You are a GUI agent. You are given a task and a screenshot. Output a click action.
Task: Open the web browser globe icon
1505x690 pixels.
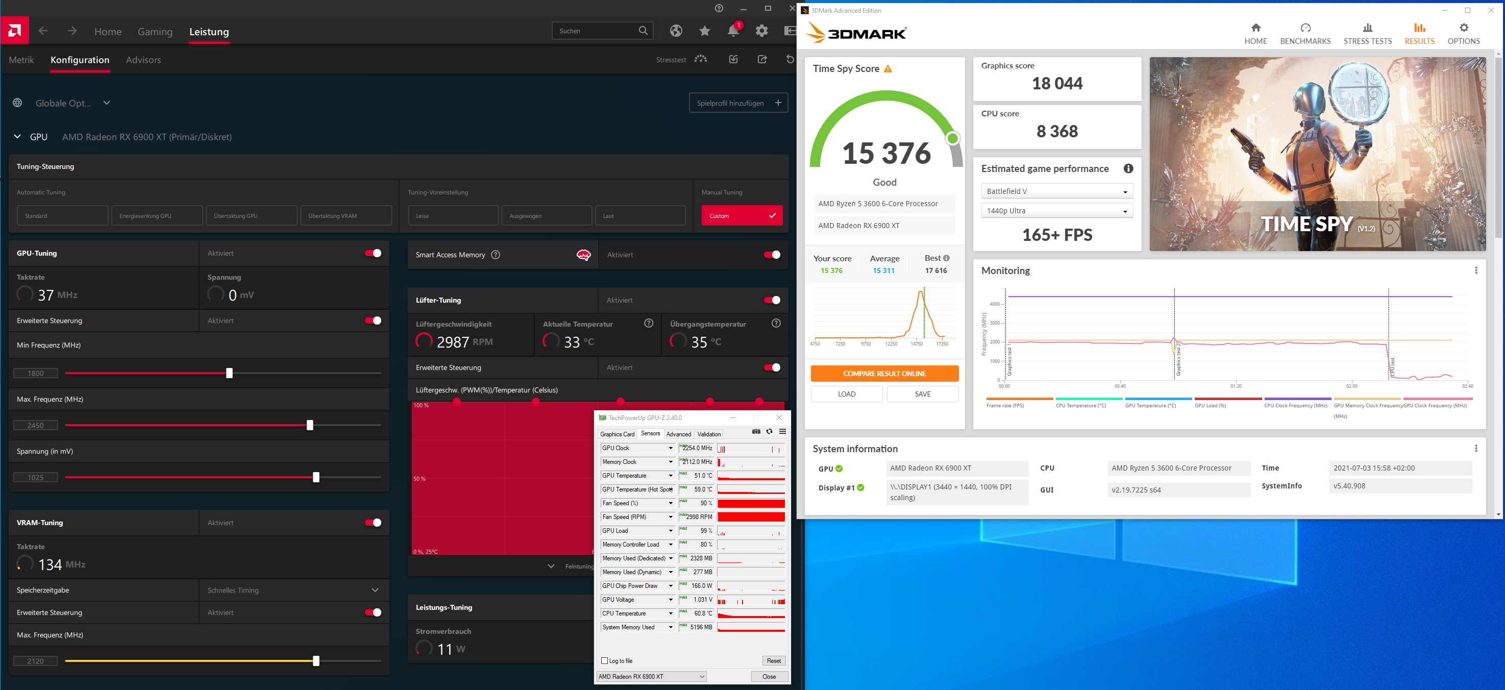click(x=676, y=31)
